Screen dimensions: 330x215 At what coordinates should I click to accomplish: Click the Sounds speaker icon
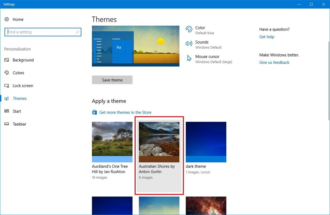[x=189, y=43]
